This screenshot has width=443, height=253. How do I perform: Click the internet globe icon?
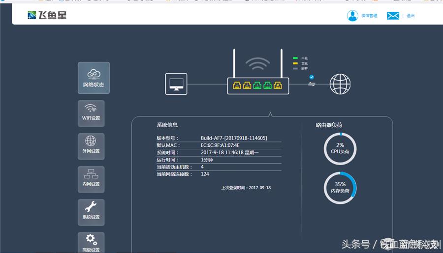pos(340,84)
